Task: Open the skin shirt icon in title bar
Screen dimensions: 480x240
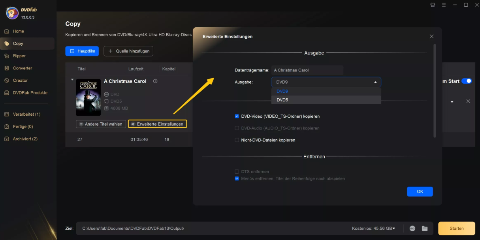Action: [x=433, y=5]
